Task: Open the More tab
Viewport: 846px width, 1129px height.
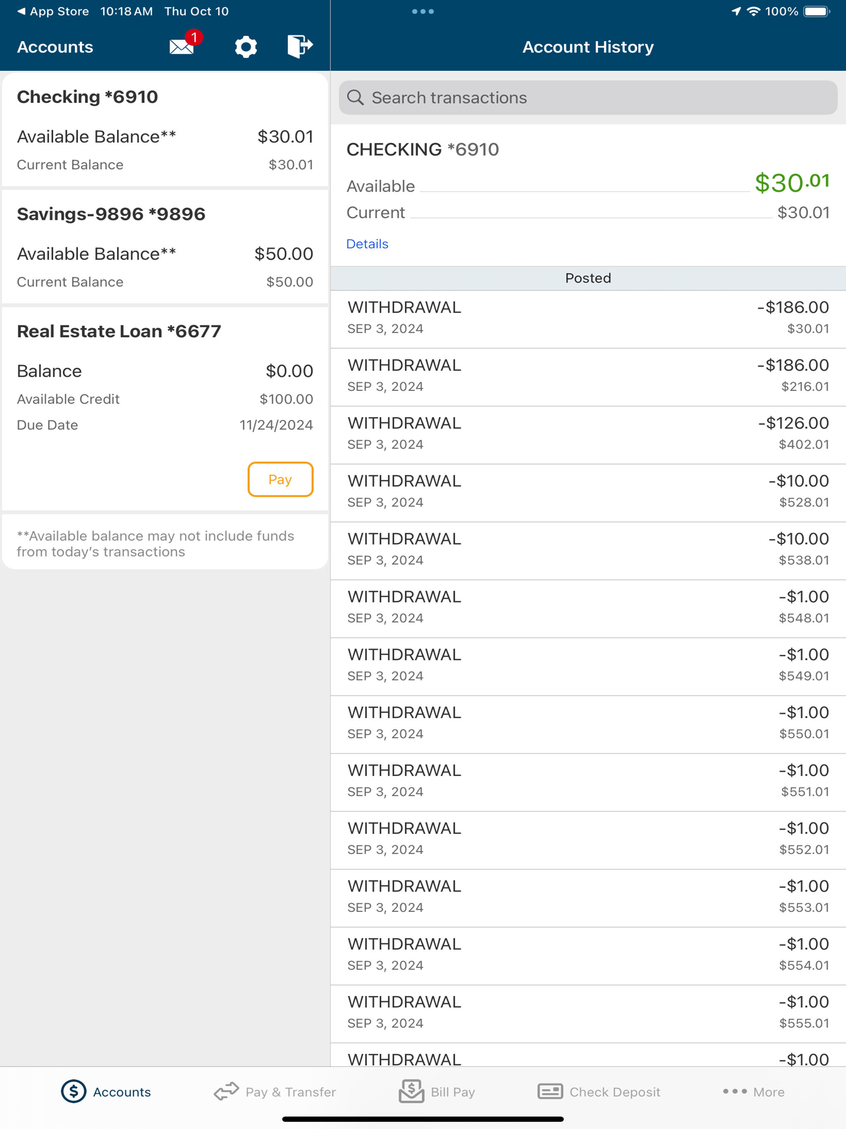Action: pos(753,1092)
